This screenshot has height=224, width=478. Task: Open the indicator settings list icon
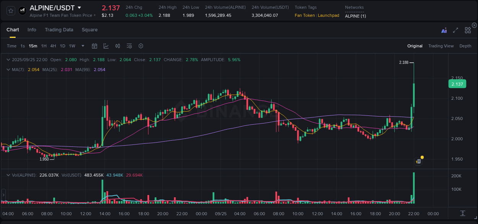[x=129, y=46]
